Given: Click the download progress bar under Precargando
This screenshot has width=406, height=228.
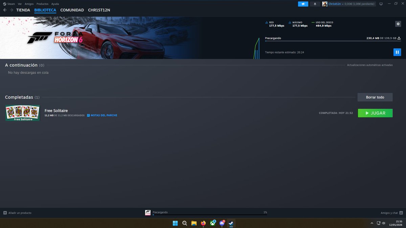Looking at the screenshot, I should click(333, 41).
